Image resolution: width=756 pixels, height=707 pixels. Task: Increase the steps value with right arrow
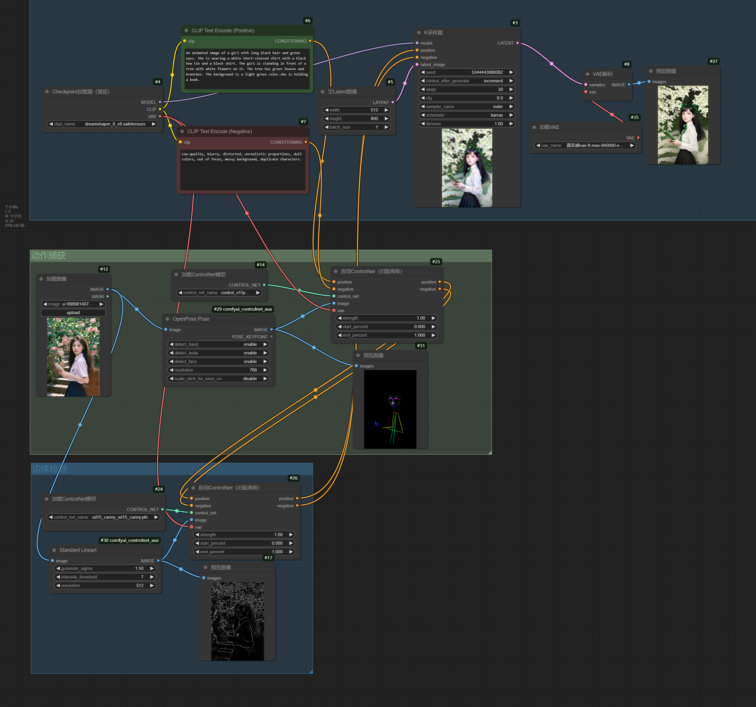pos(511,89)
